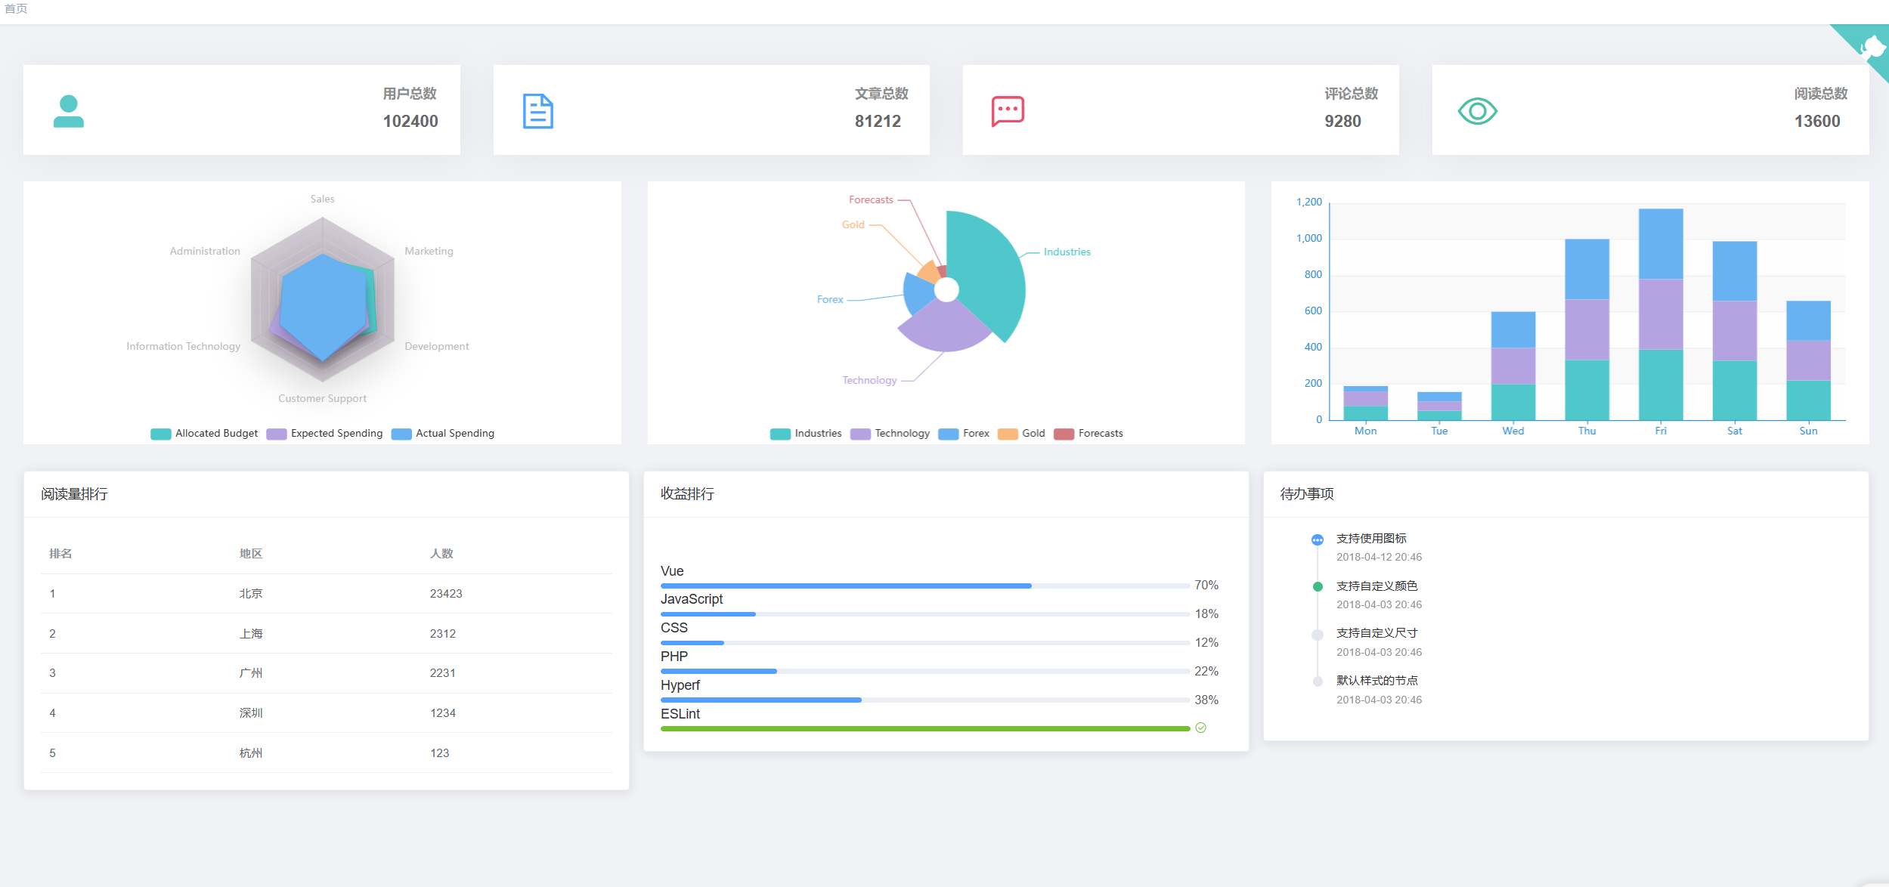Screen dimensions: 1889x887
Task: Toggle Expected Spending legend in radar chart
Action: click(x=324, y=433)
